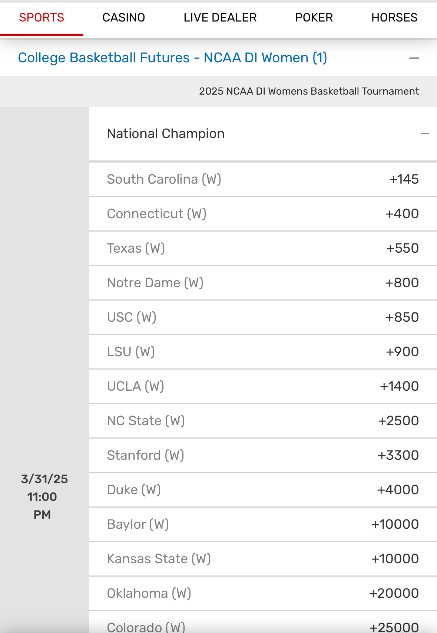Select Texas (W) at +550
Image resolution: width=437 pixels, height=633 pixels.
[402, 248]
